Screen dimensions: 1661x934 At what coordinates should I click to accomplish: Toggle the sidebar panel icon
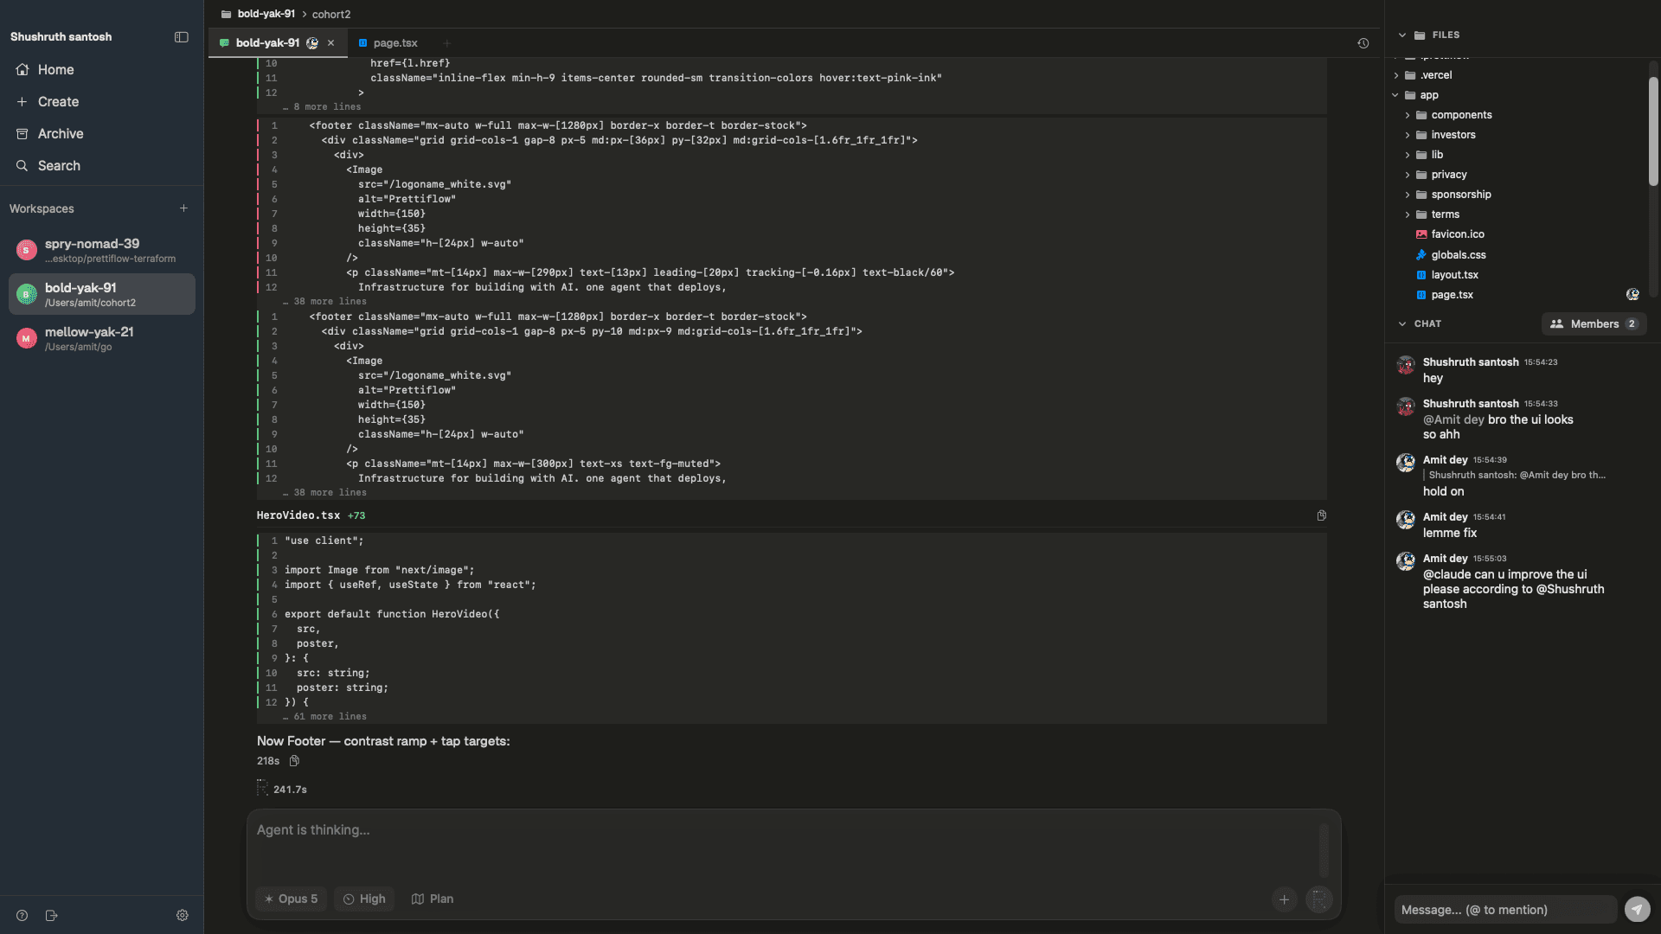[181, 37]
